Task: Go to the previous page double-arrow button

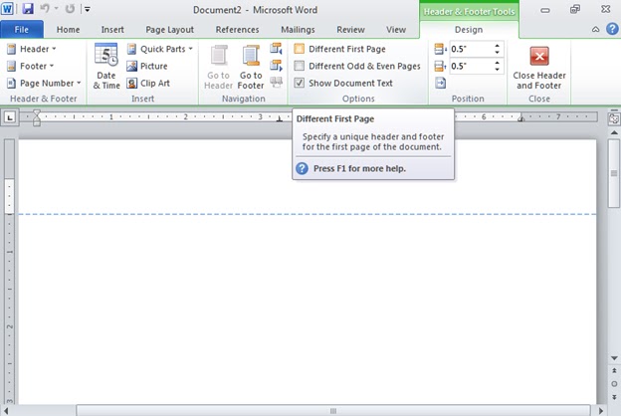Action: pos(614,371)
